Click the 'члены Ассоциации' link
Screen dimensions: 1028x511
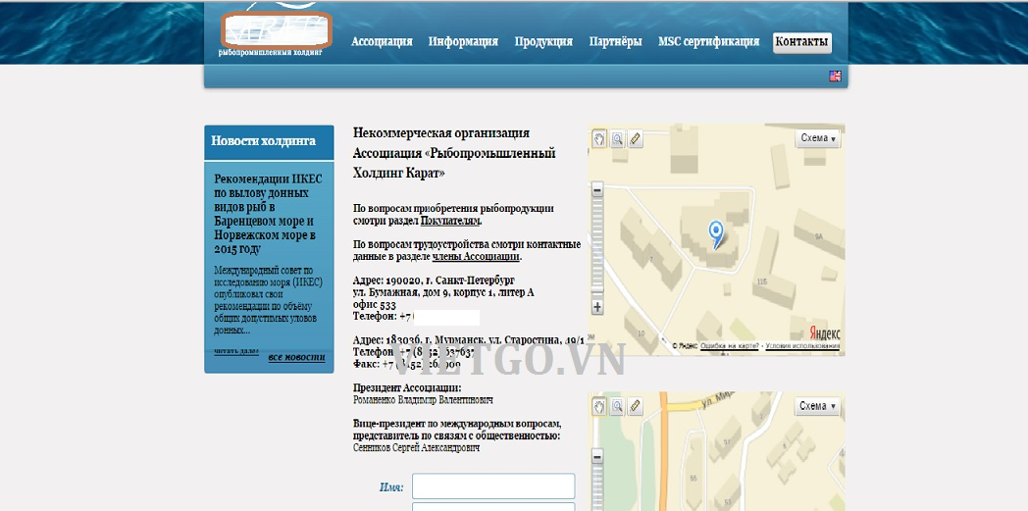[x=476, y=257]
